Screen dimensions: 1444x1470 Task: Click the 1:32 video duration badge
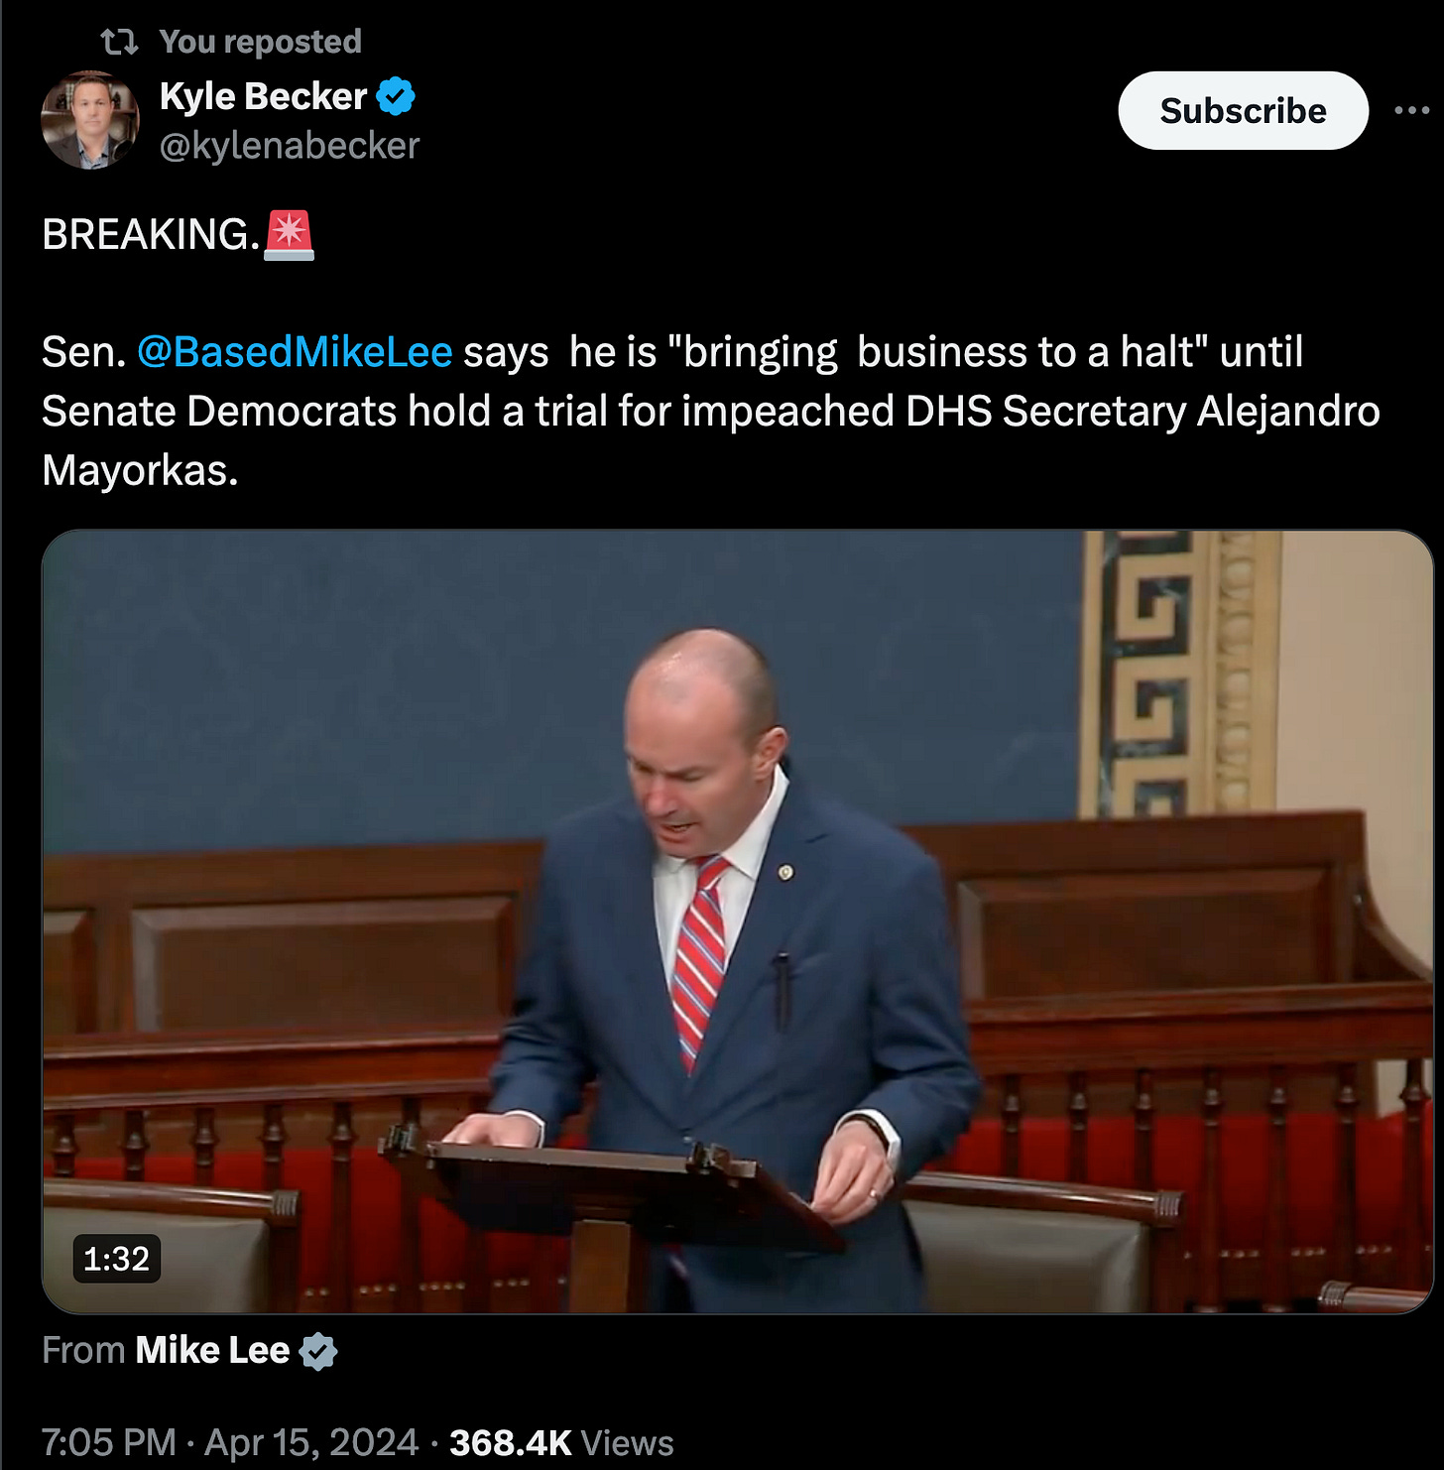(x=116, y=1259)
